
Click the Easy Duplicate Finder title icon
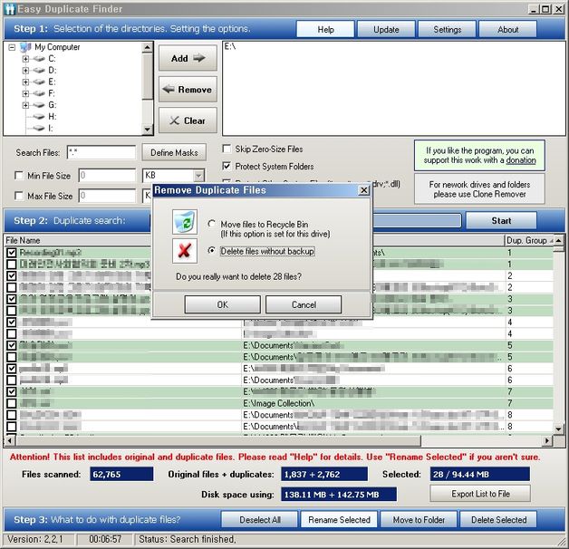click(x=10, y=9)
